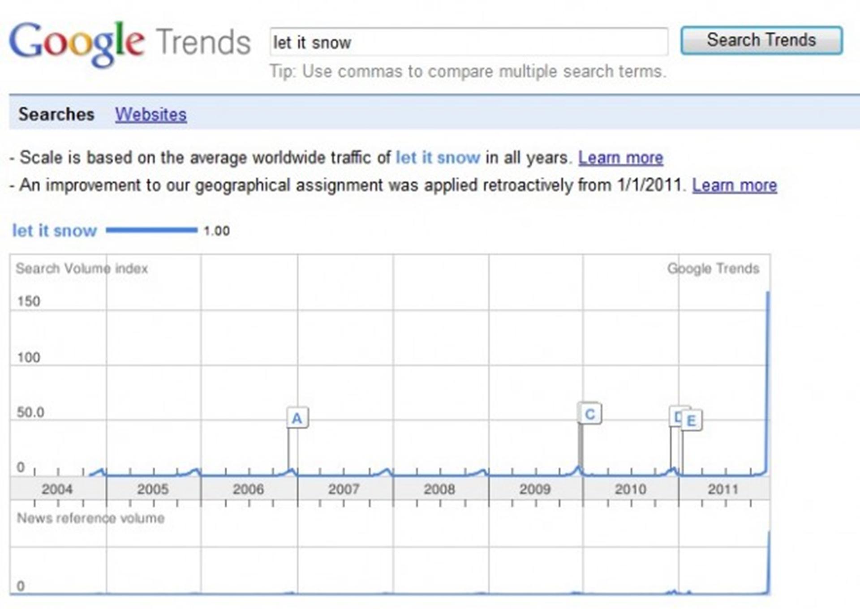860x609 pixels.
Task: Click the tip text about commas
Action: pyautogui.click(x=468, y=71)
